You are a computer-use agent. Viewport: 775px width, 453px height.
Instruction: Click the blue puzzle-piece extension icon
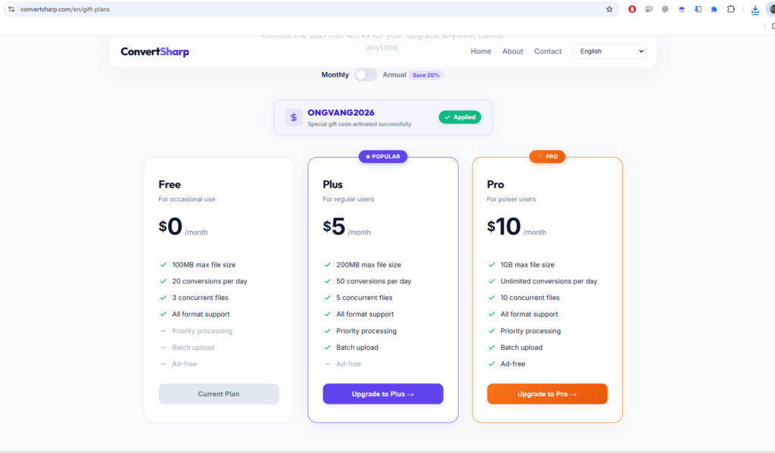pyautogui.click(x=714, y=9)
